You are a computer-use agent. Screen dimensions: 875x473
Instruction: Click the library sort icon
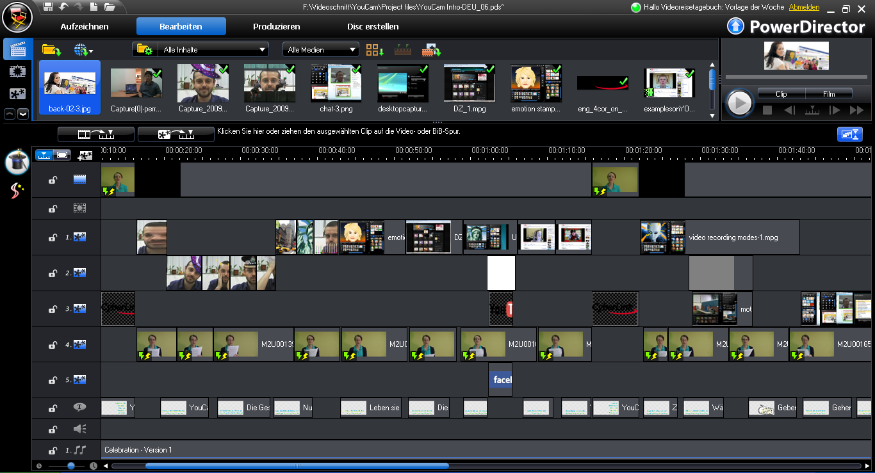tap(375, 49)
